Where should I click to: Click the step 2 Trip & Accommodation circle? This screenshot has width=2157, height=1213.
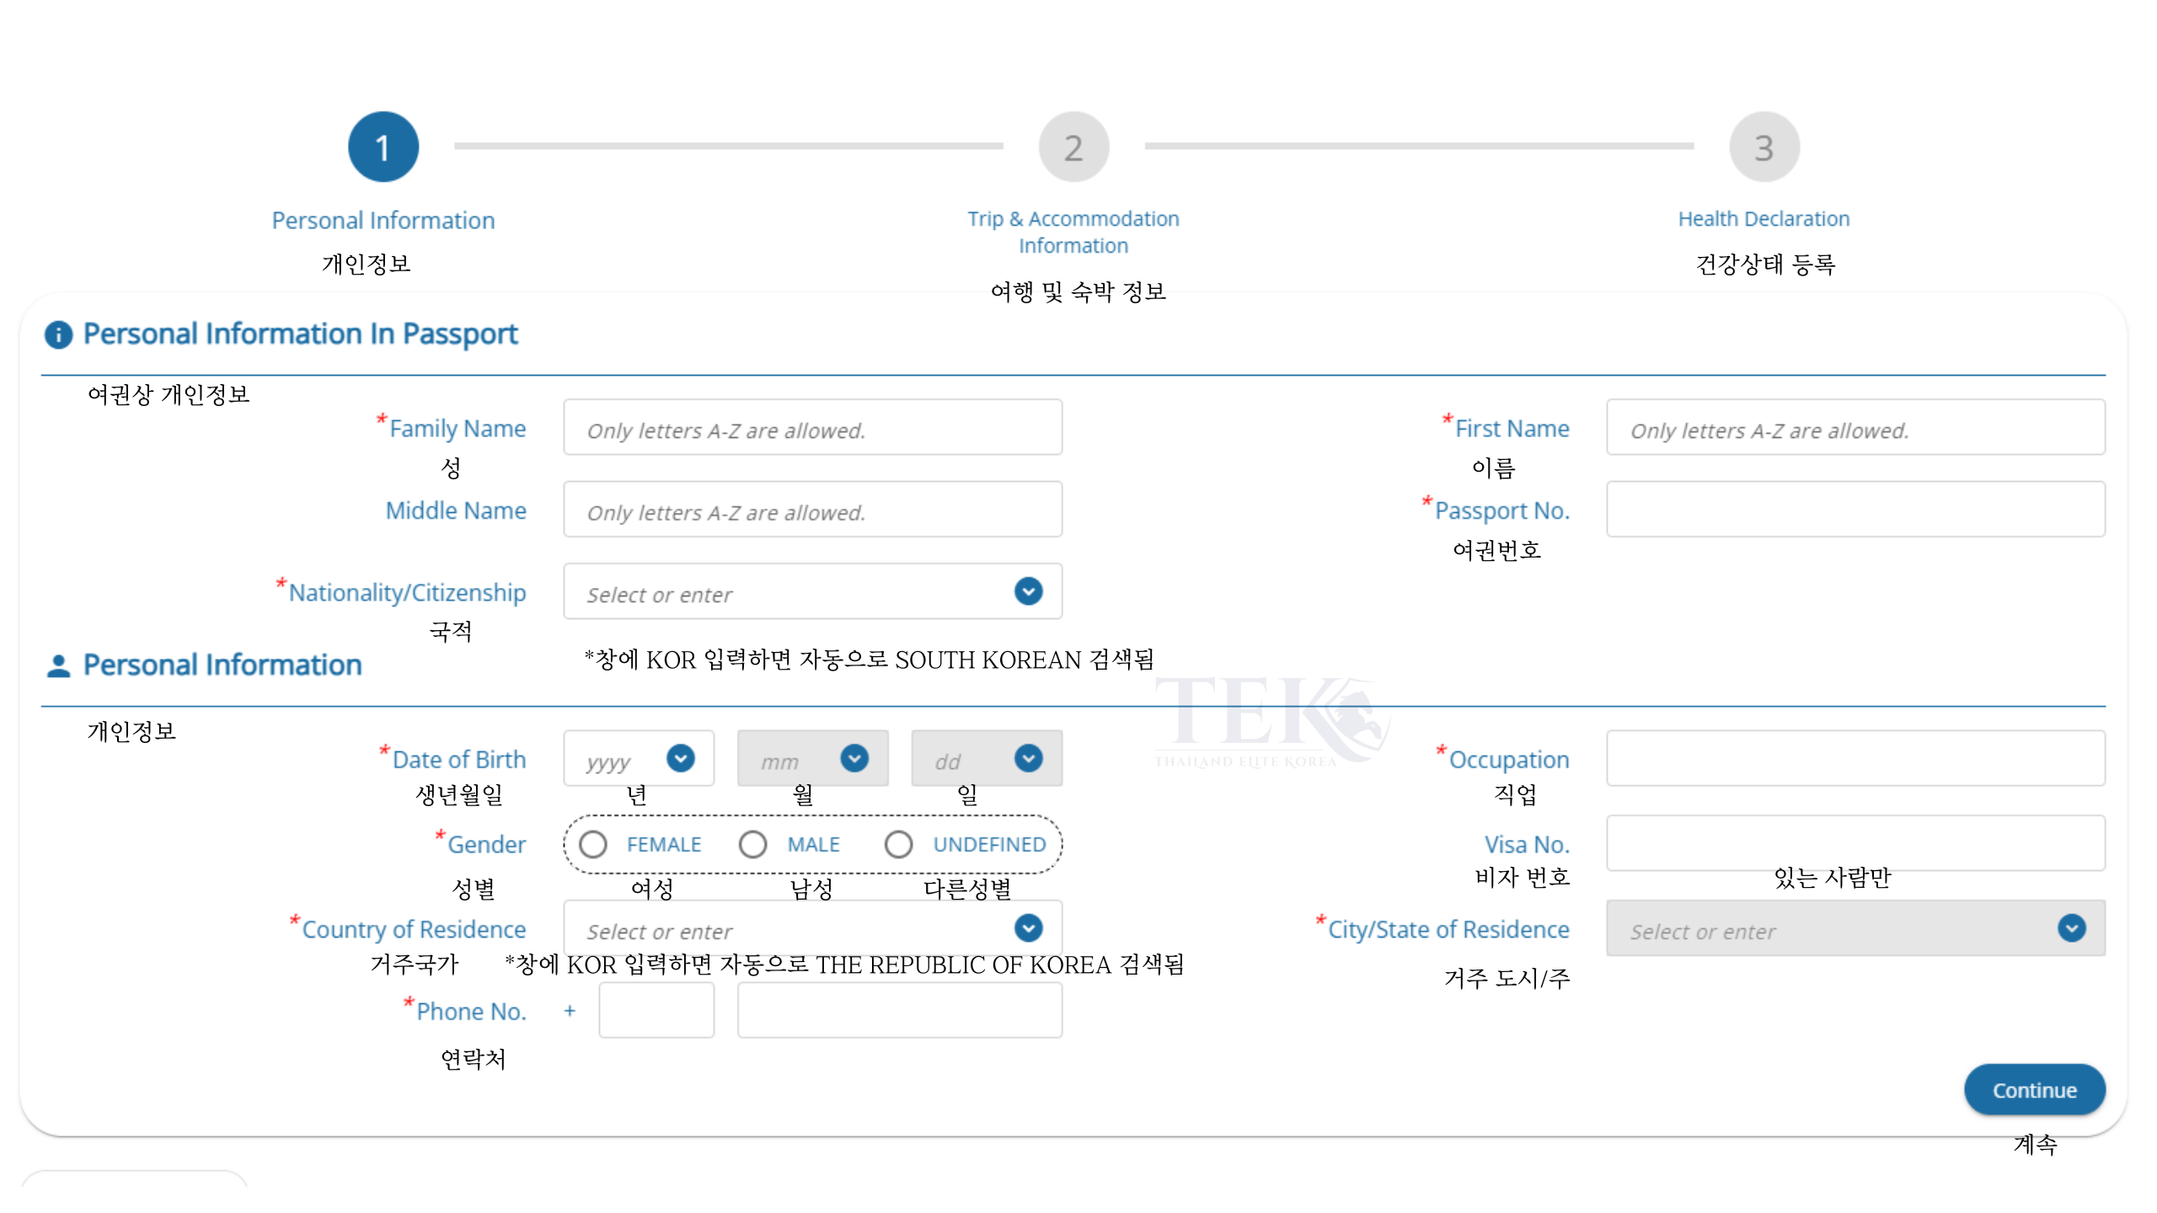[x=1073, y=147]
